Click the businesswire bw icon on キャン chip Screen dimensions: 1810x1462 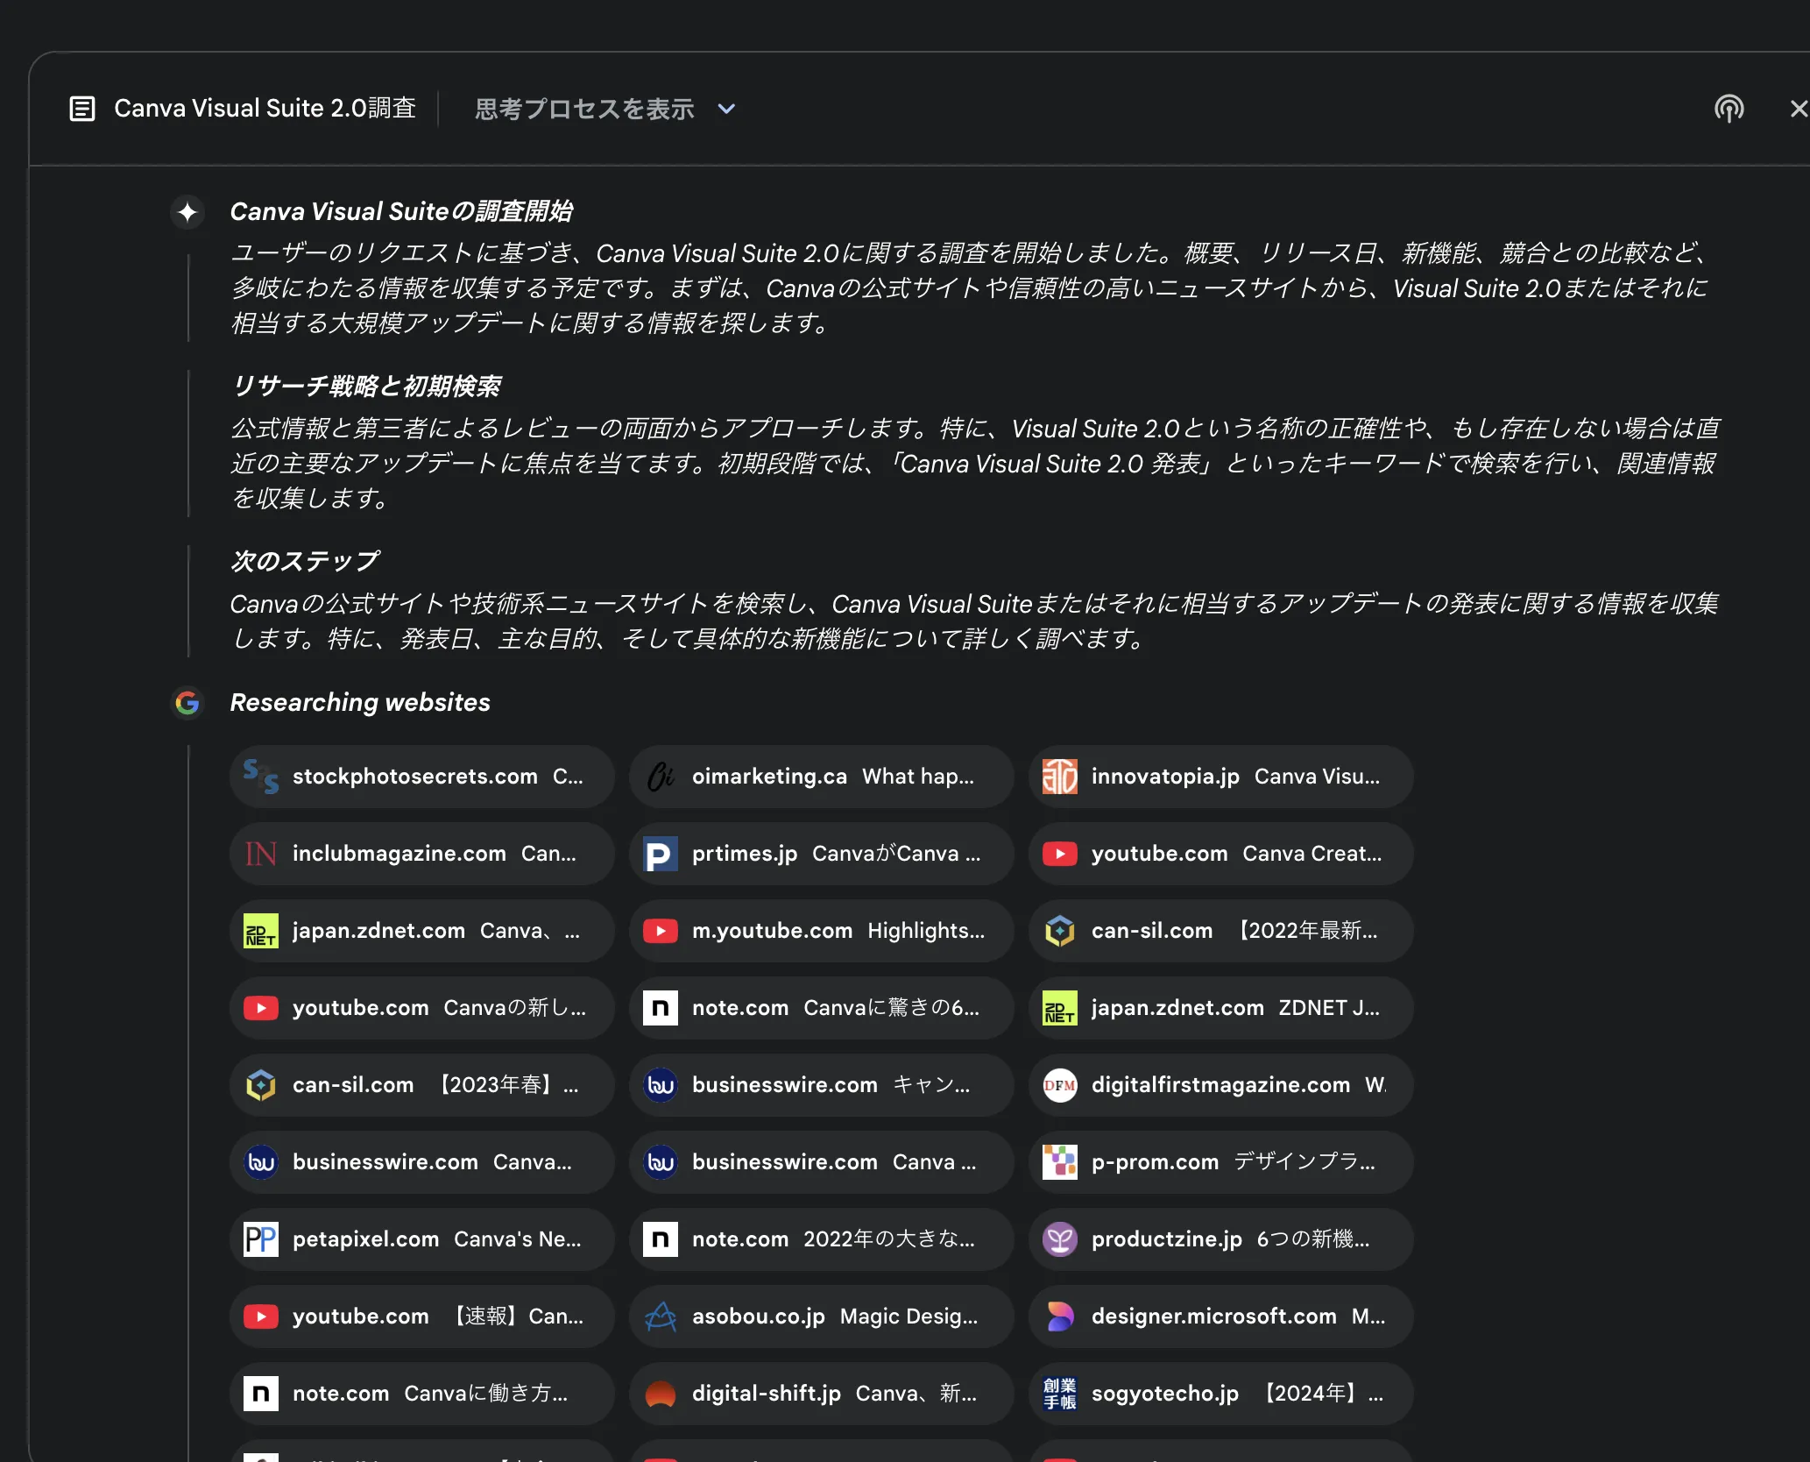tap(661, 1085)
